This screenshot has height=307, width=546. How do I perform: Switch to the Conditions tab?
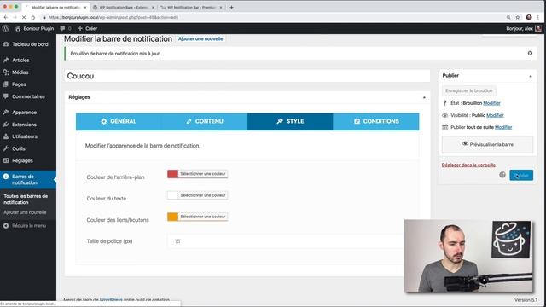(x=376, y=121)
